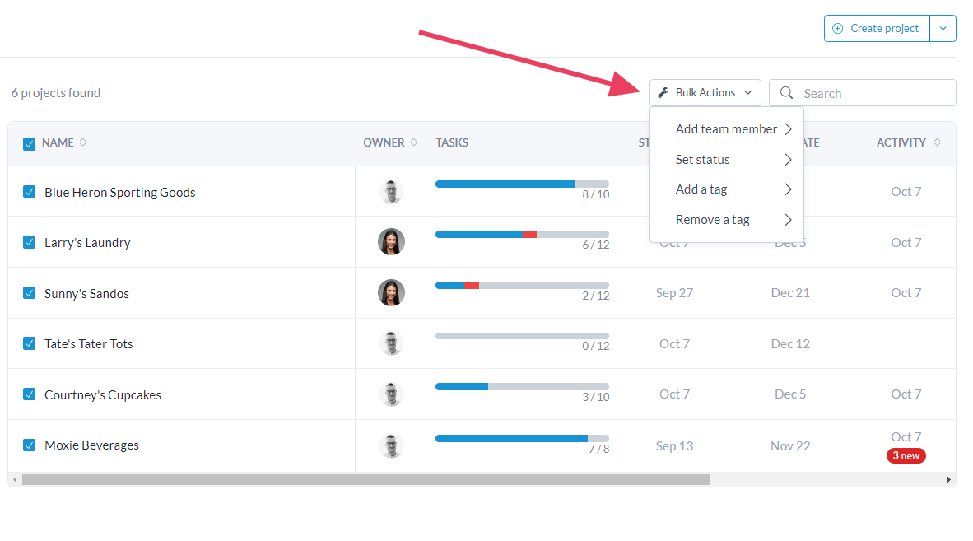Uncheck the select-all checkbox in header
Viewport: 973px width, 541px height.
tap(30, 143)
